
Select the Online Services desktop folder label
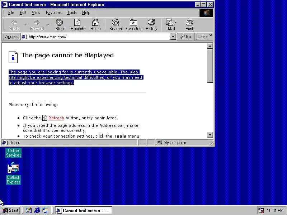tap(13, 153)
